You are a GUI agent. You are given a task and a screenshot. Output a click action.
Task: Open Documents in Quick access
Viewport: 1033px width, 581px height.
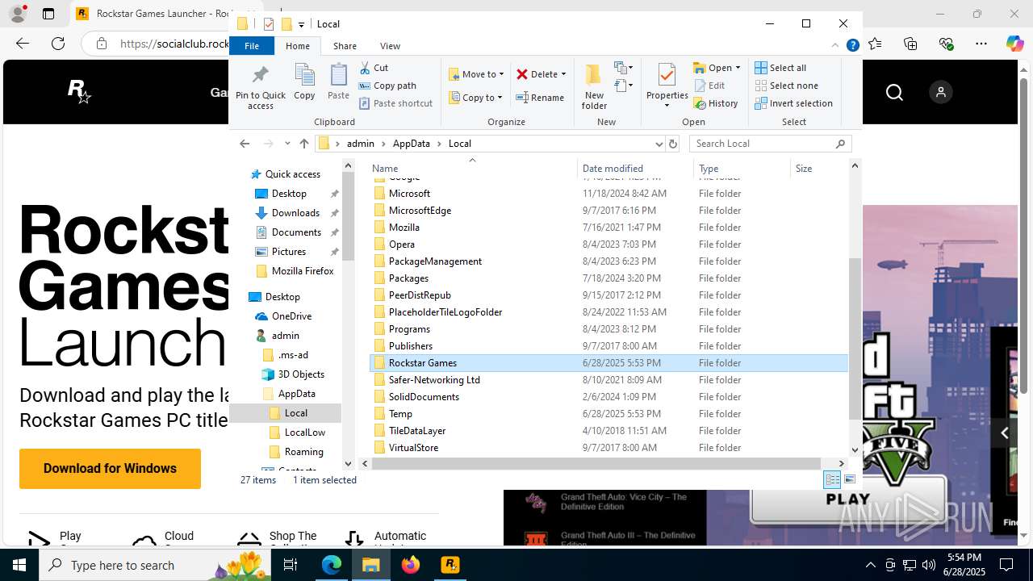click(x=296, y=232)
